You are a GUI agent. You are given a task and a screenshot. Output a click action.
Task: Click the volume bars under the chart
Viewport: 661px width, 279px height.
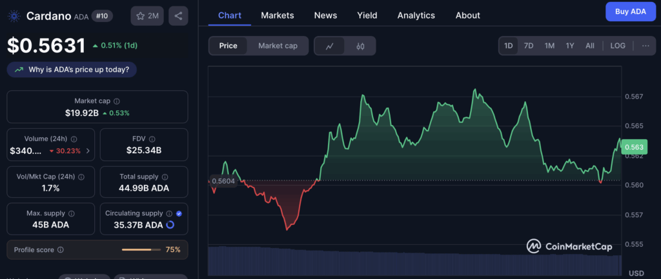pyautogui.click(x=414, y=260)
